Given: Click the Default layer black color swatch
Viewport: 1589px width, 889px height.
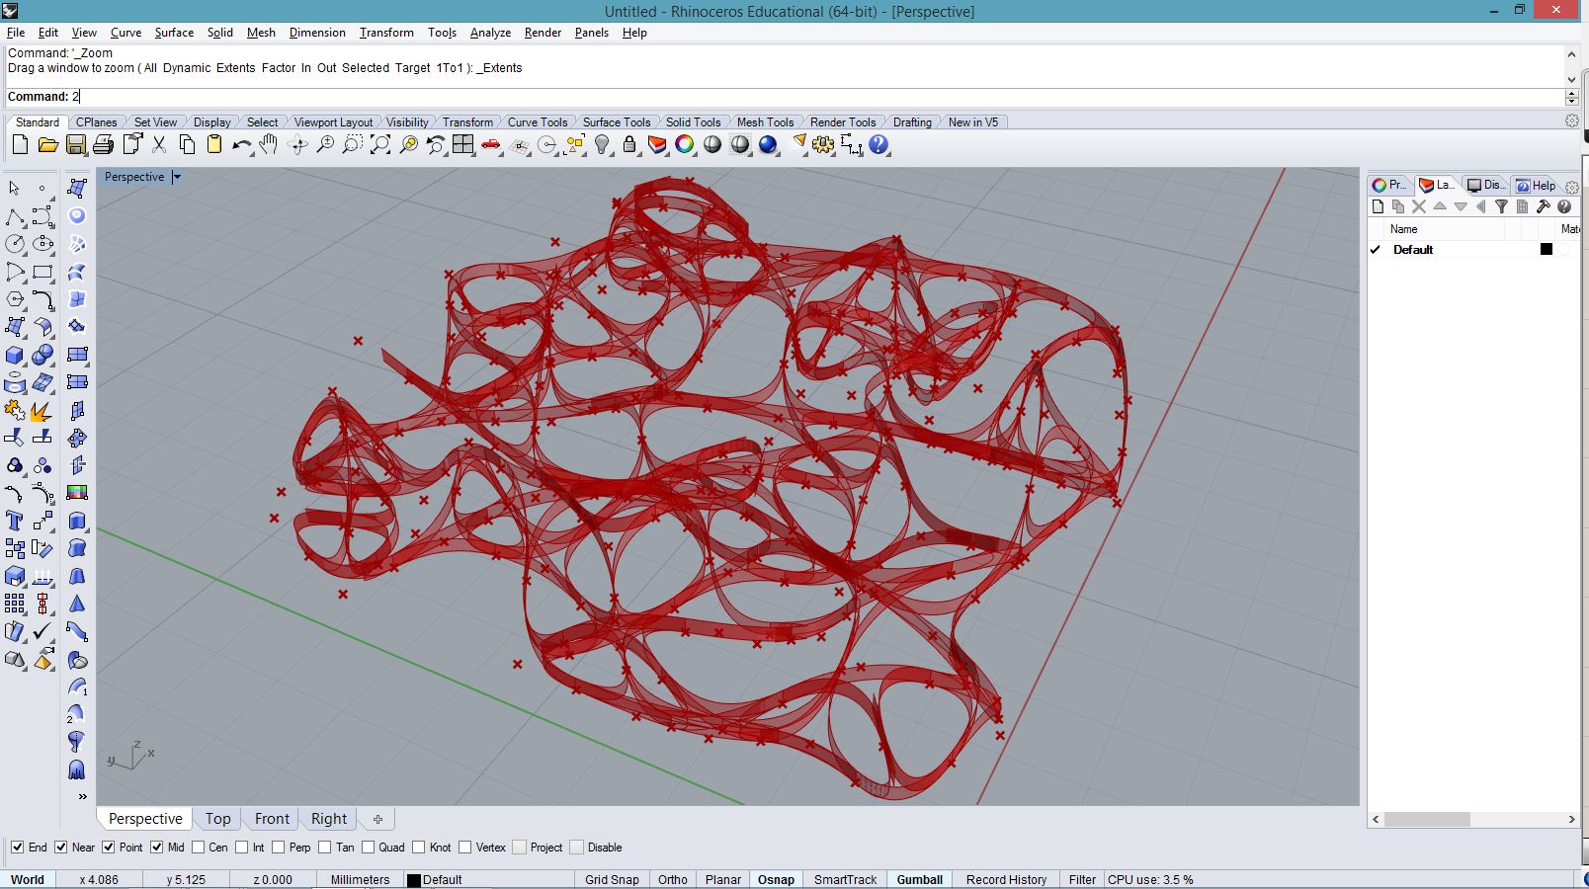Looking at the screenshot, I should (1547, 250).
